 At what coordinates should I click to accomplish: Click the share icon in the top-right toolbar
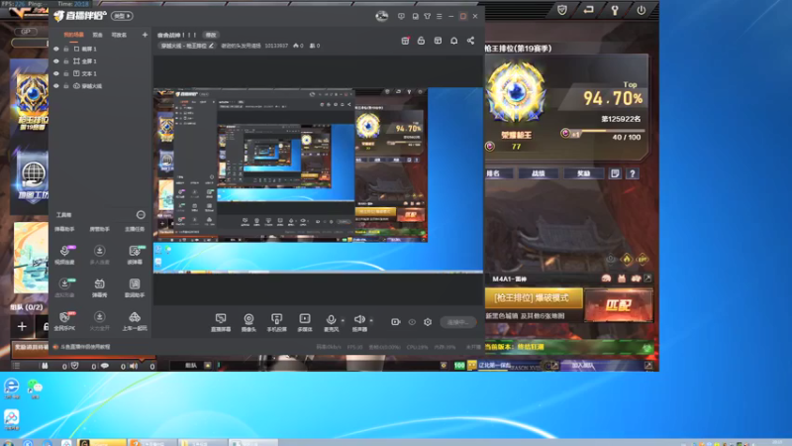tap(470, 41)
